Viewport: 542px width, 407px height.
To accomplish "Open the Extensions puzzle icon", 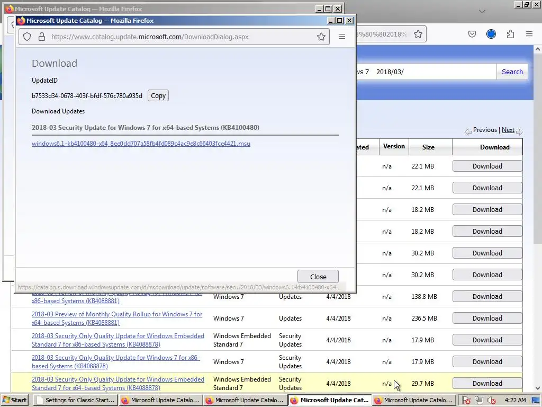I will [x=510, y=34].
